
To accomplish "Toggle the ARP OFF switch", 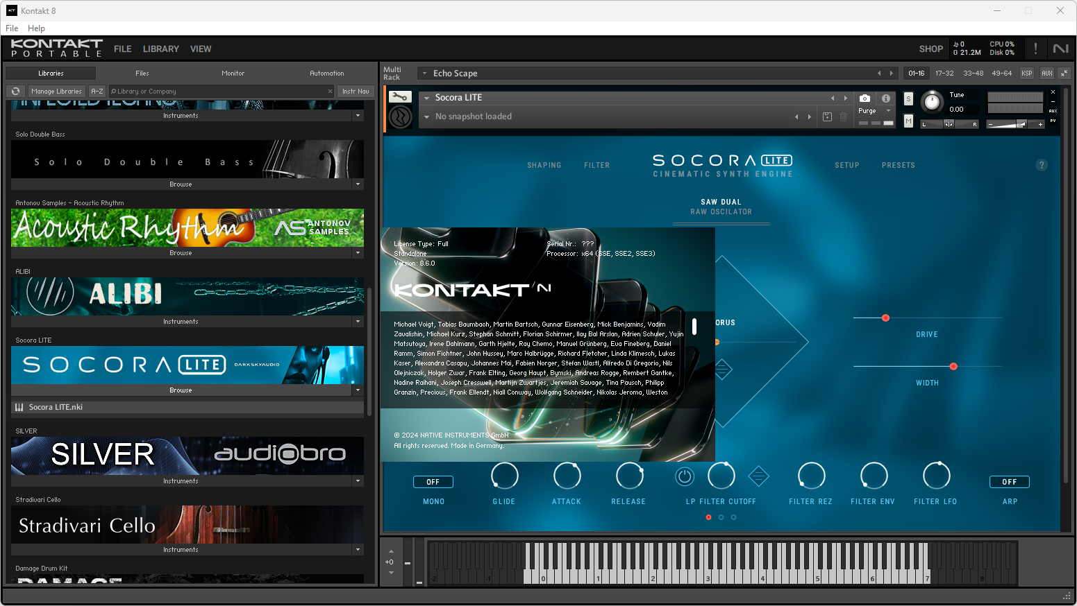I will click(x=1010, y=482).
